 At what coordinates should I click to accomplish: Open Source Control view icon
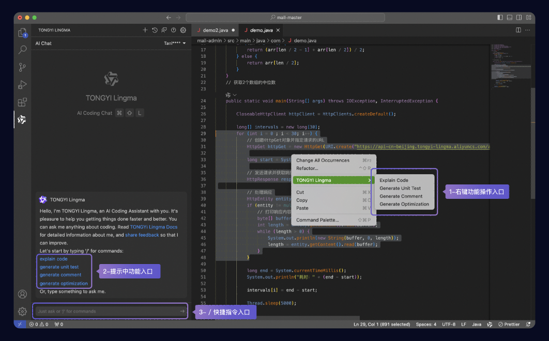[22, 67]
